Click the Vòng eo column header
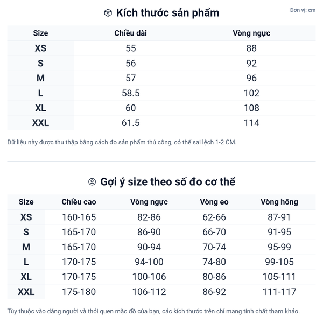The height and width of the screenshot is (323, 323). point(214,202)
